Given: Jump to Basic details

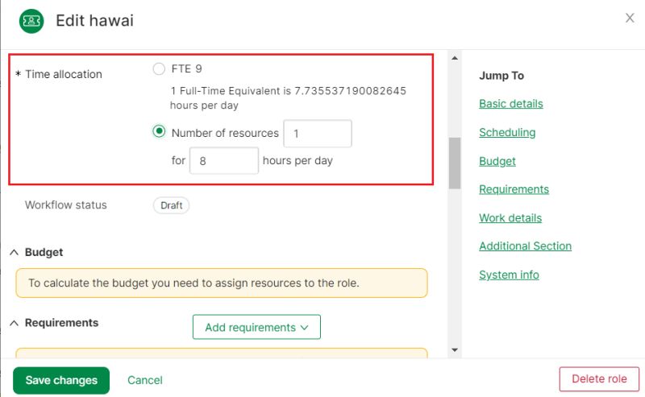Looking at the screenshot, I should [x=511, y=104].
